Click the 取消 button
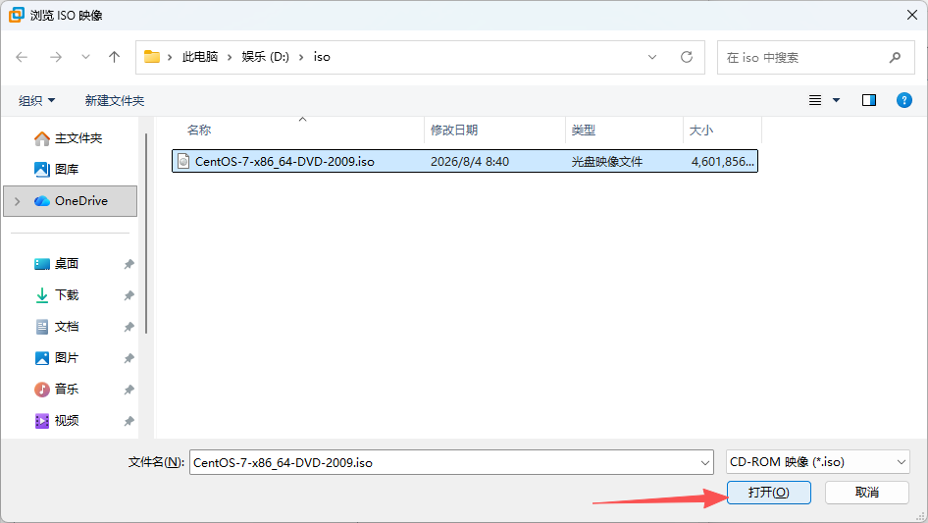 point(867,493)
